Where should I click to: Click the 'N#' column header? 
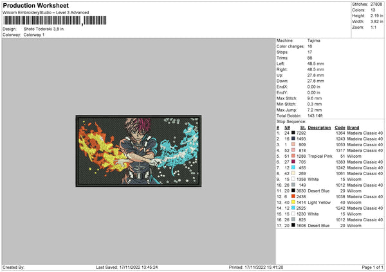(x=288, y=128)
